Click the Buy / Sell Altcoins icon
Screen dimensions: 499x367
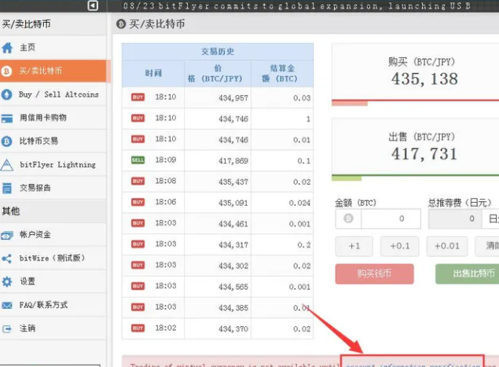click(8, 94)
